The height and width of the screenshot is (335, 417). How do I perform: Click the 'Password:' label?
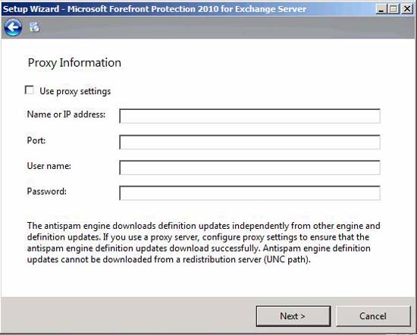pos(47,191)
